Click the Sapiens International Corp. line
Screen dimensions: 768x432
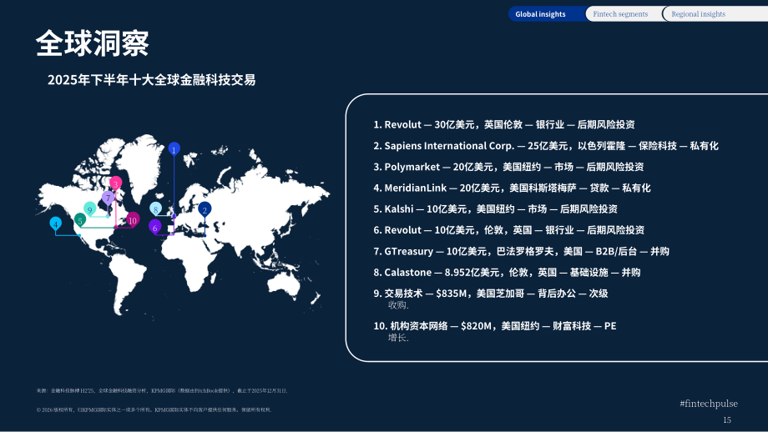coord(546,146)
